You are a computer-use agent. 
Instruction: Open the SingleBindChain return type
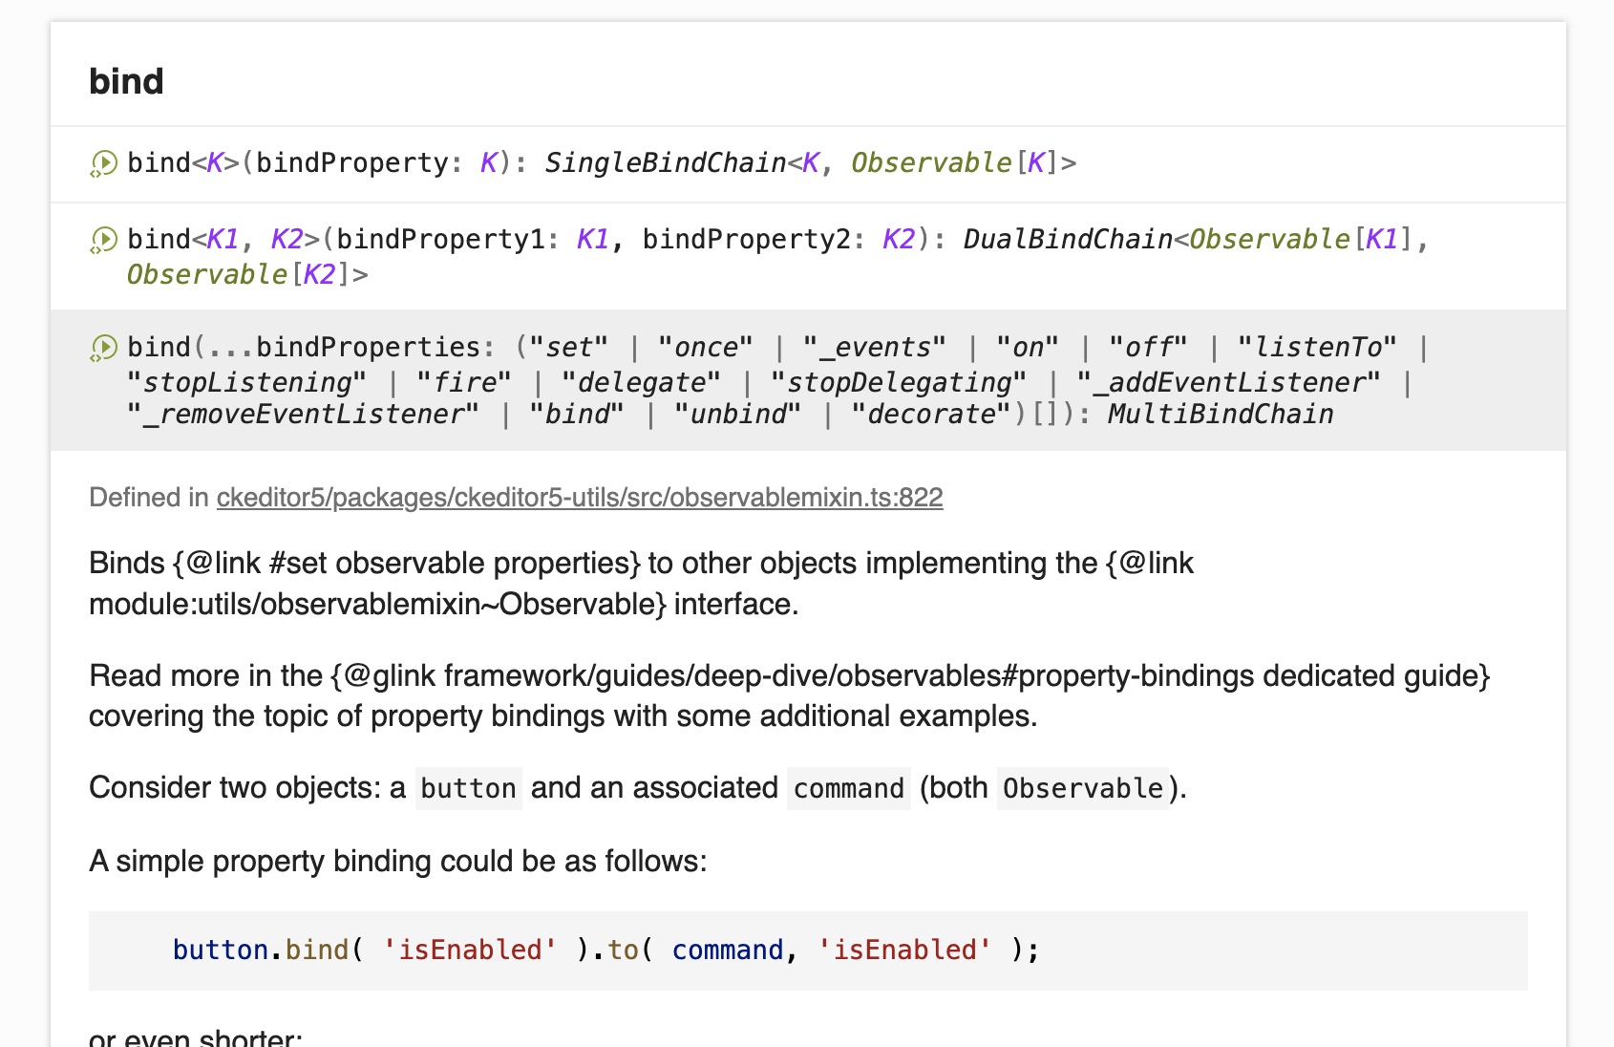click(667, 162)
